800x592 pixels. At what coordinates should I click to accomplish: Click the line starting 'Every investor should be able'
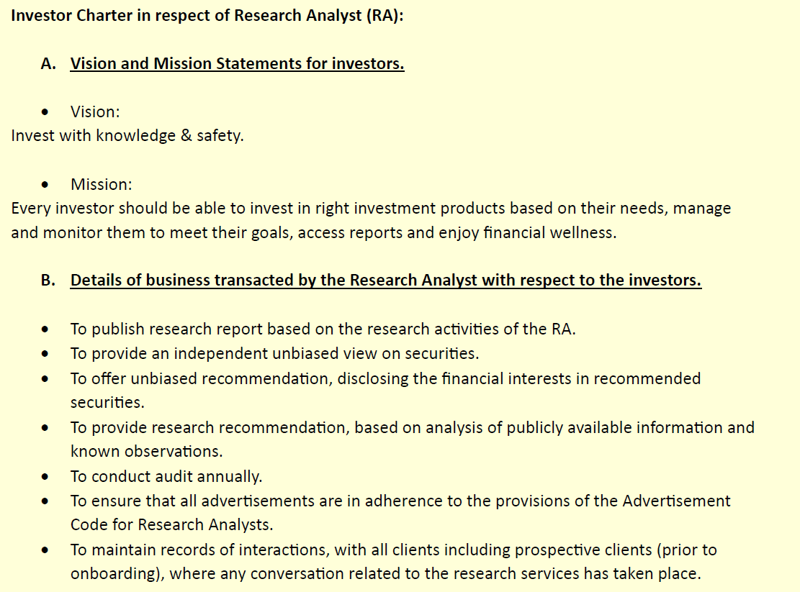coord(371,209)
